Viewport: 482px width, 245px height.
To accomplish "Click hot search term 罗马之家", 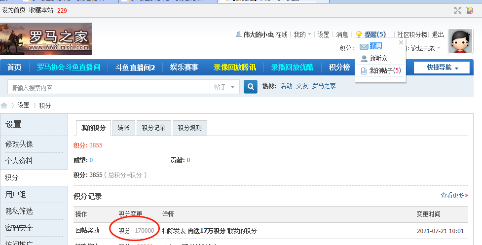I will coord(324,86).
